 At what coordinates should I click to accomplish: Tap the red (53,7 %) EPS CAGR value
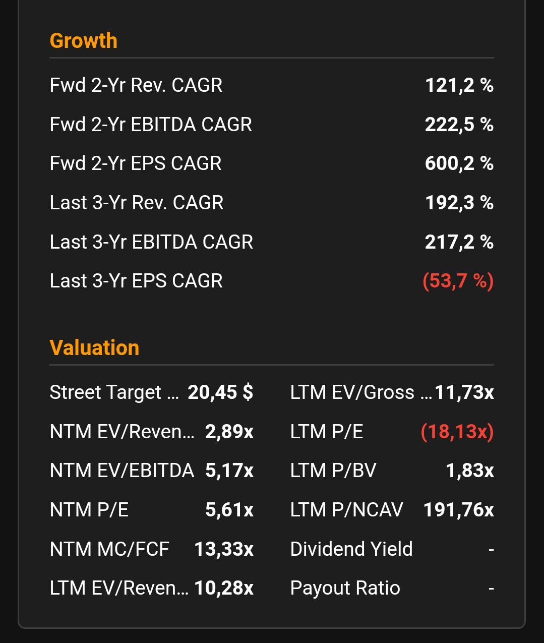[458, 281]
